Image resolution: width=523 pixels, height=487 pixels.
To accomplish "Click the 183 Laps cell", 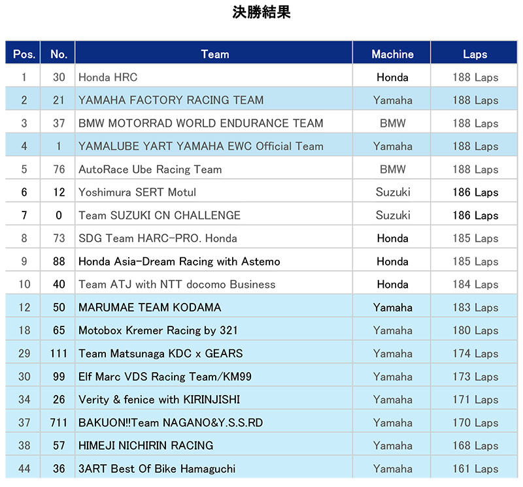I will coord(474,307).
